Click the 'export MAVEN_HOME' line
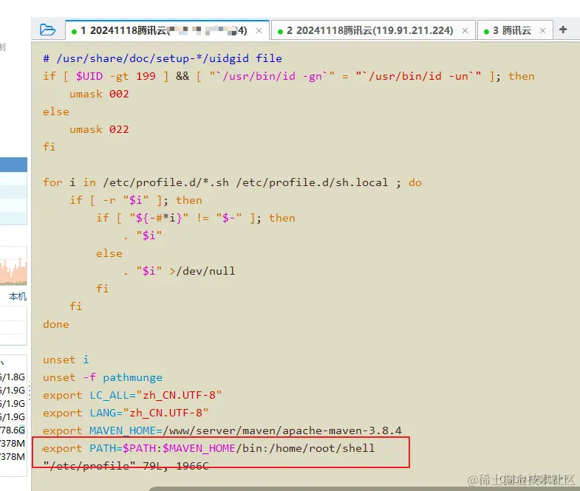Screen dimensions: 580x491 tap(222, 430)
